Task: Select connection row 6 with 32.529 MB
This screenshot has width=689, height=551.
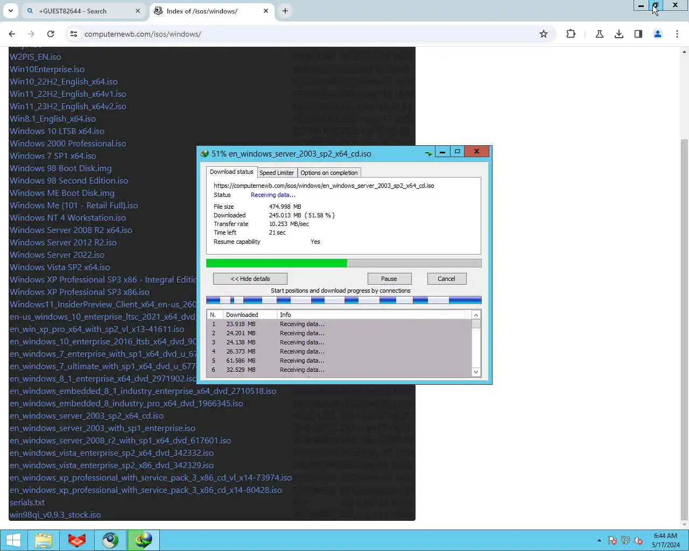Action: tap(339, 370)
